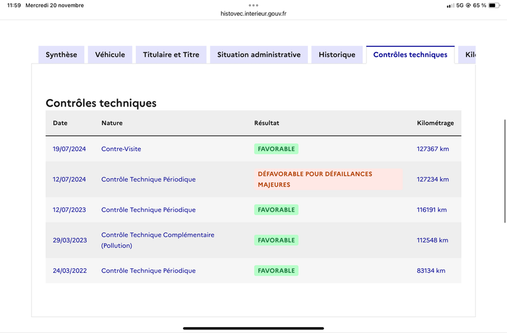Select the 127367 km value
Image resolution: width=507 pixels, height=333 pixels.
coord(433,149)
